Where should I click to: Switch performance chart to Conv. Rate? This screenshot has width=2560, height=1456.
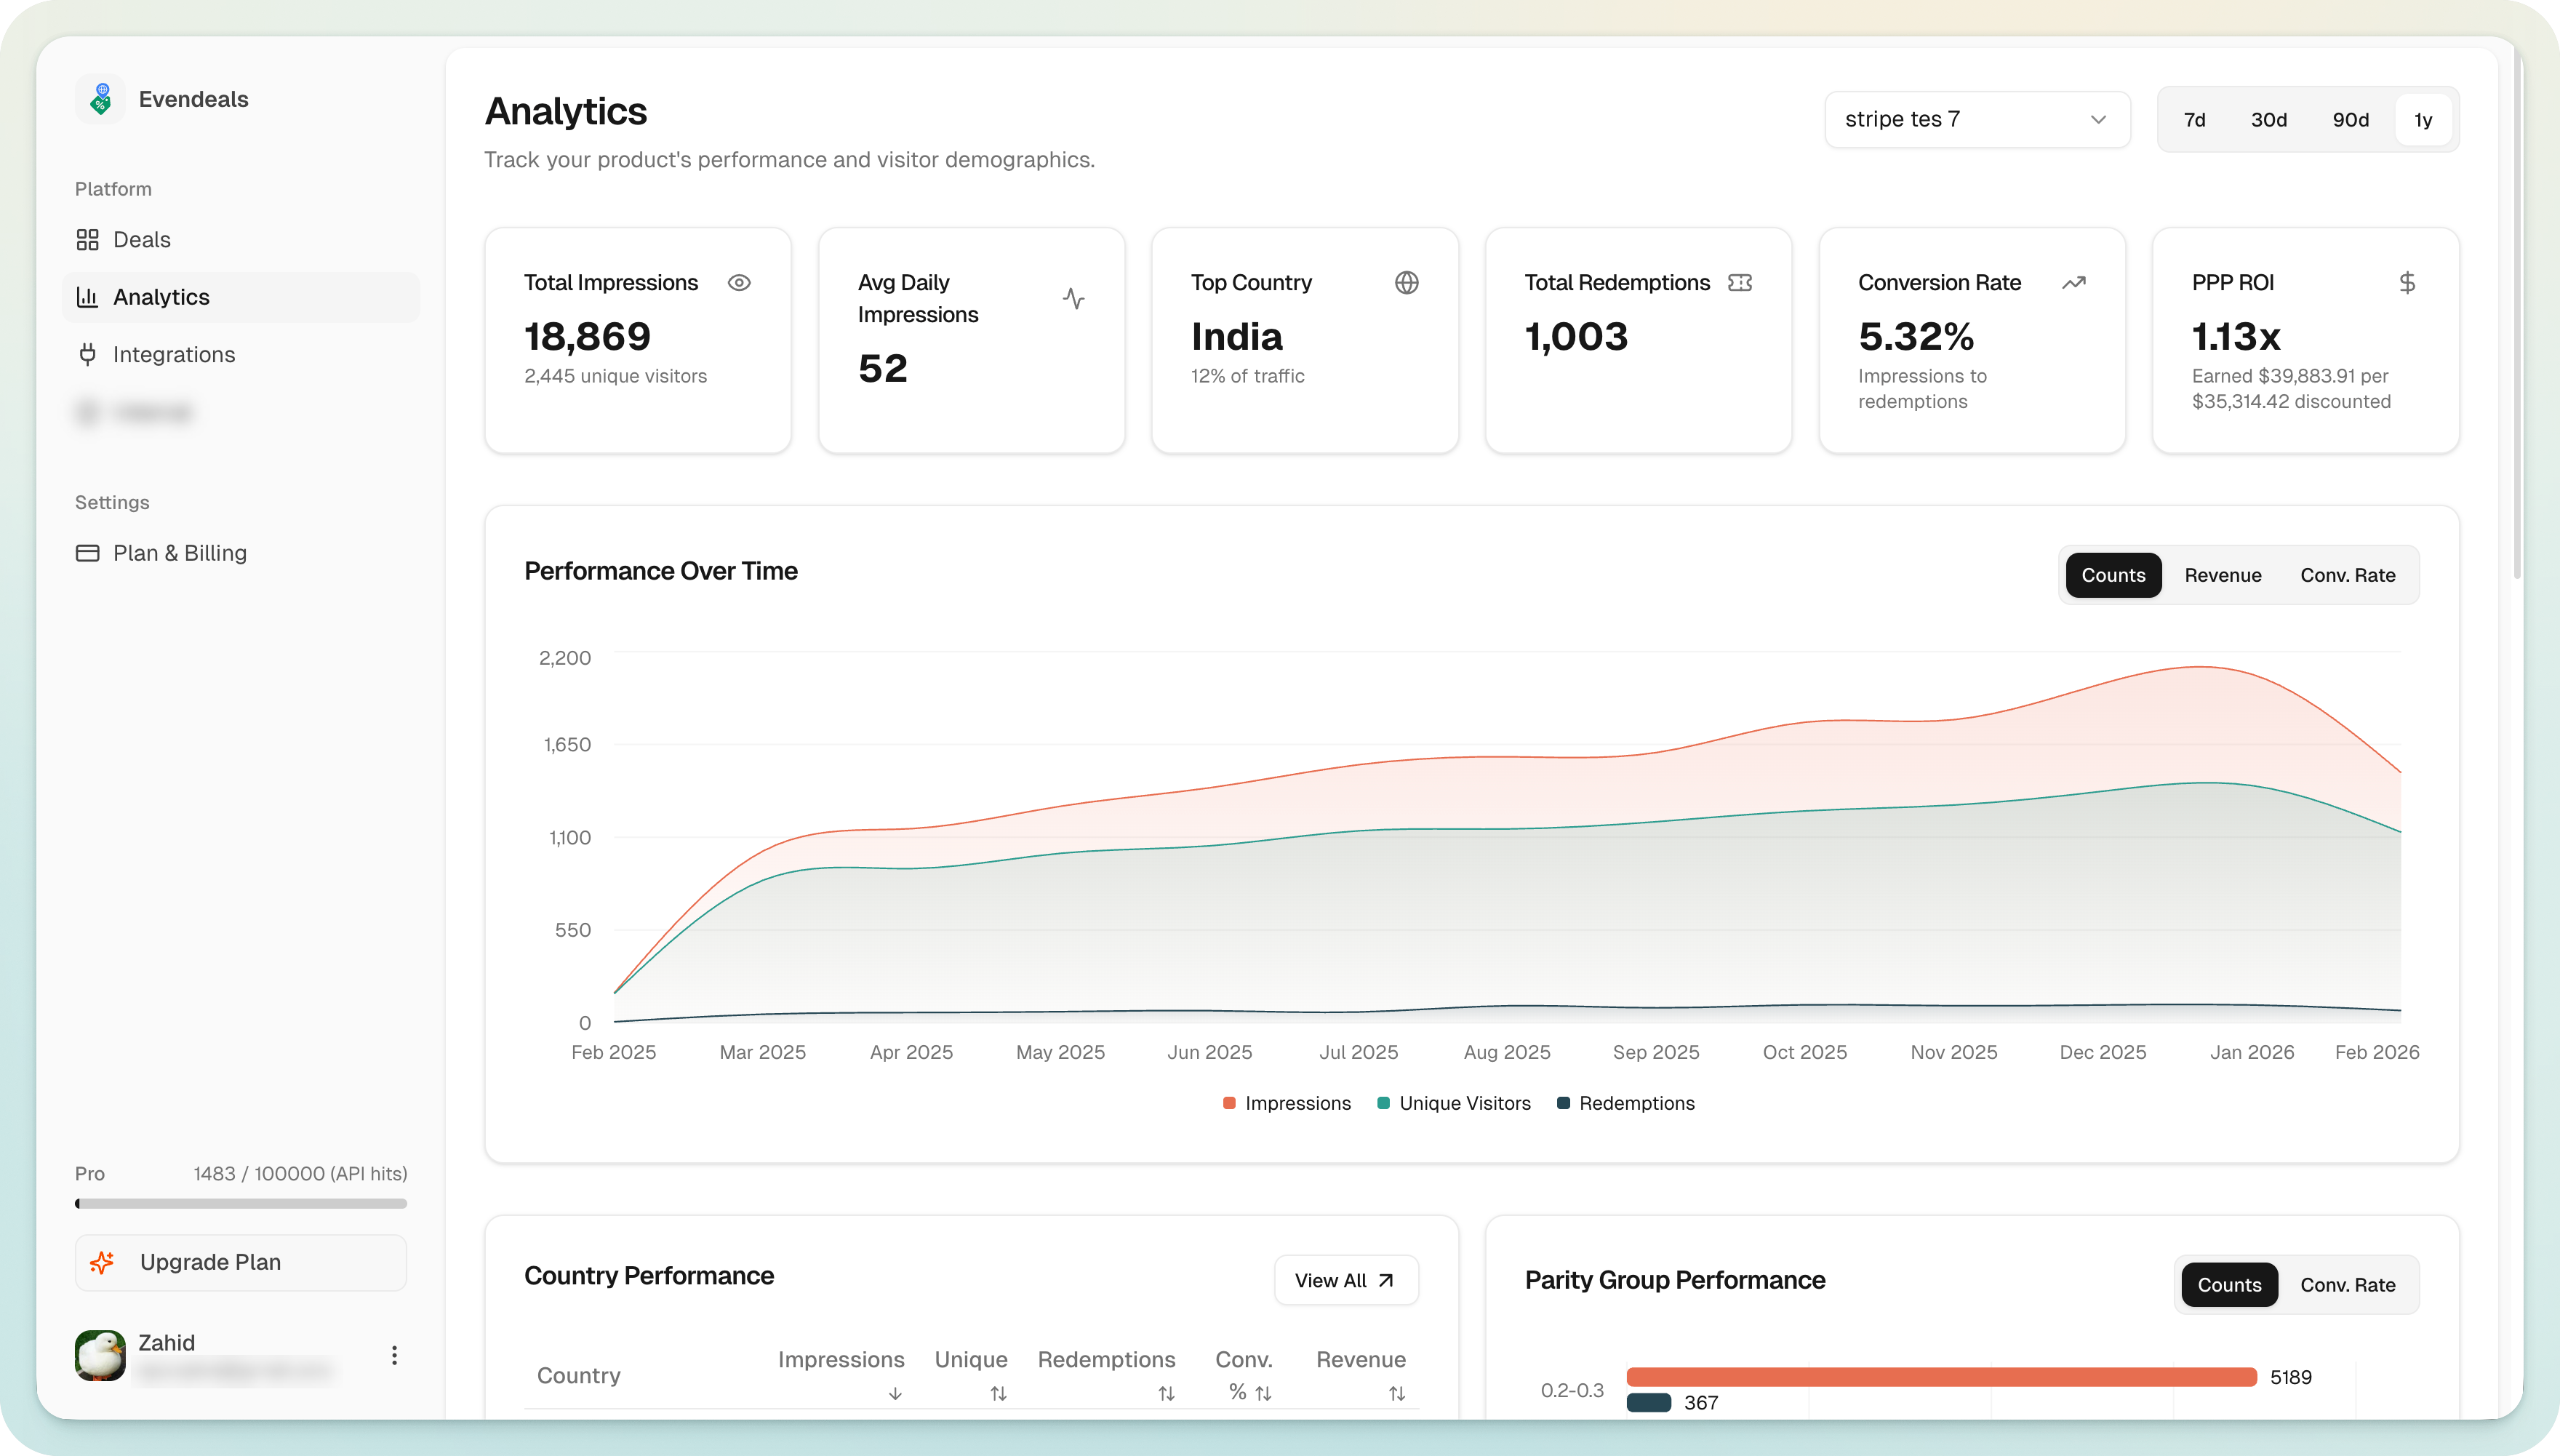click(2347, 575)
